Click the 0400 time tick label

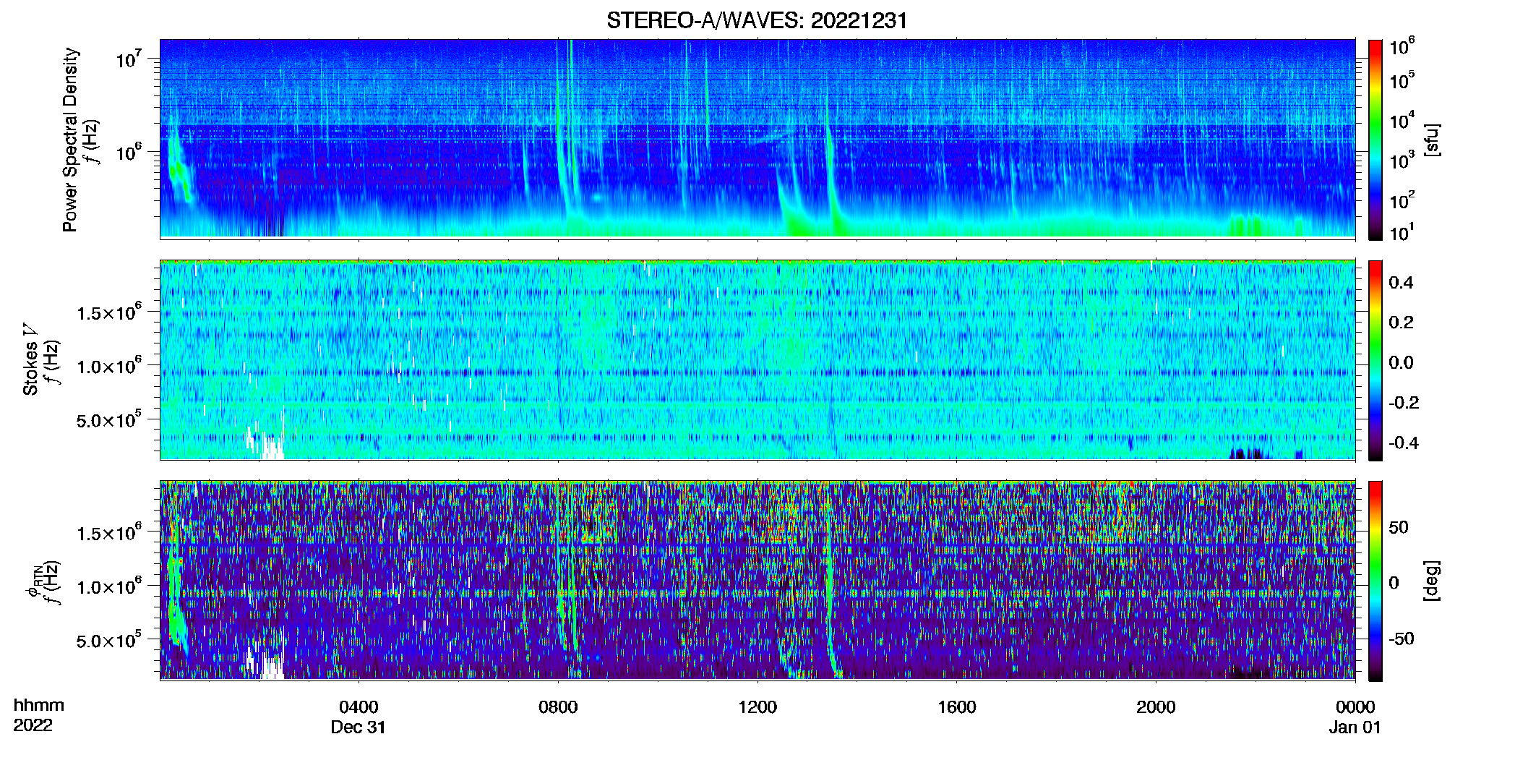click(359, 707)
